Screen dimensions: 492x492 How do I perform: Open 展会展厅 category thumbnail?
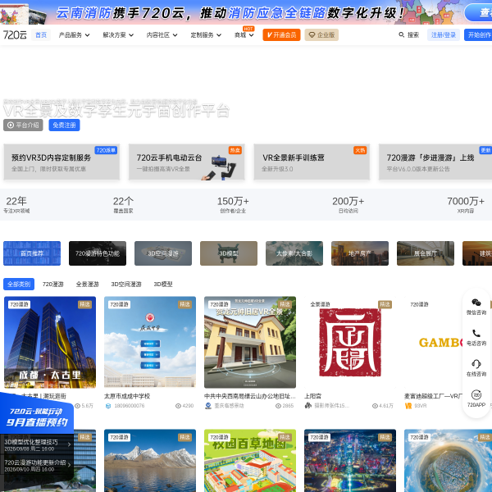pyautogui.click(x=426, y=253)
